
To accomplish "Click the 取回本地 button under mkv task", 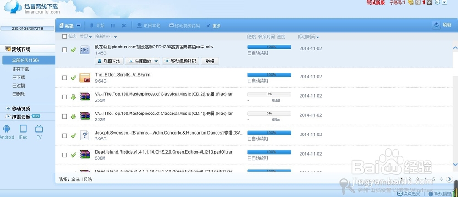I will [109, 61].
